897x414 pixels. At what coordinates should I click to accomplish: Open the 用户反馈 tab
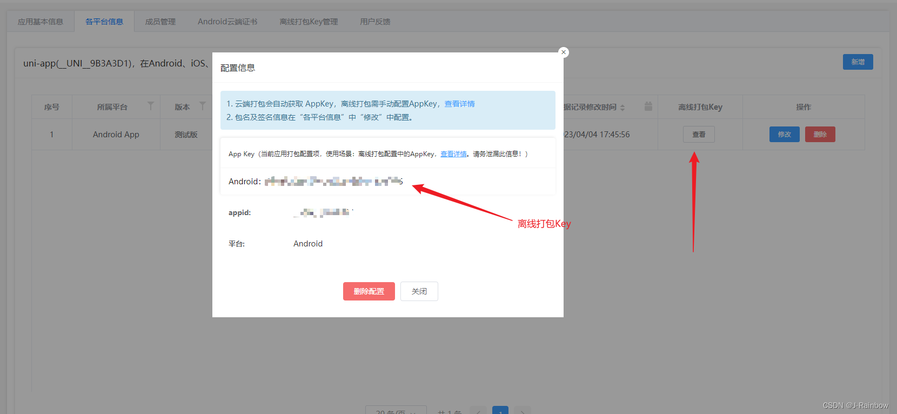tap(375, 22)
